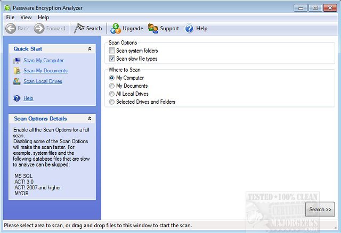
Task: Click the Search checkered flag icon
Action: tap(79, 28)
